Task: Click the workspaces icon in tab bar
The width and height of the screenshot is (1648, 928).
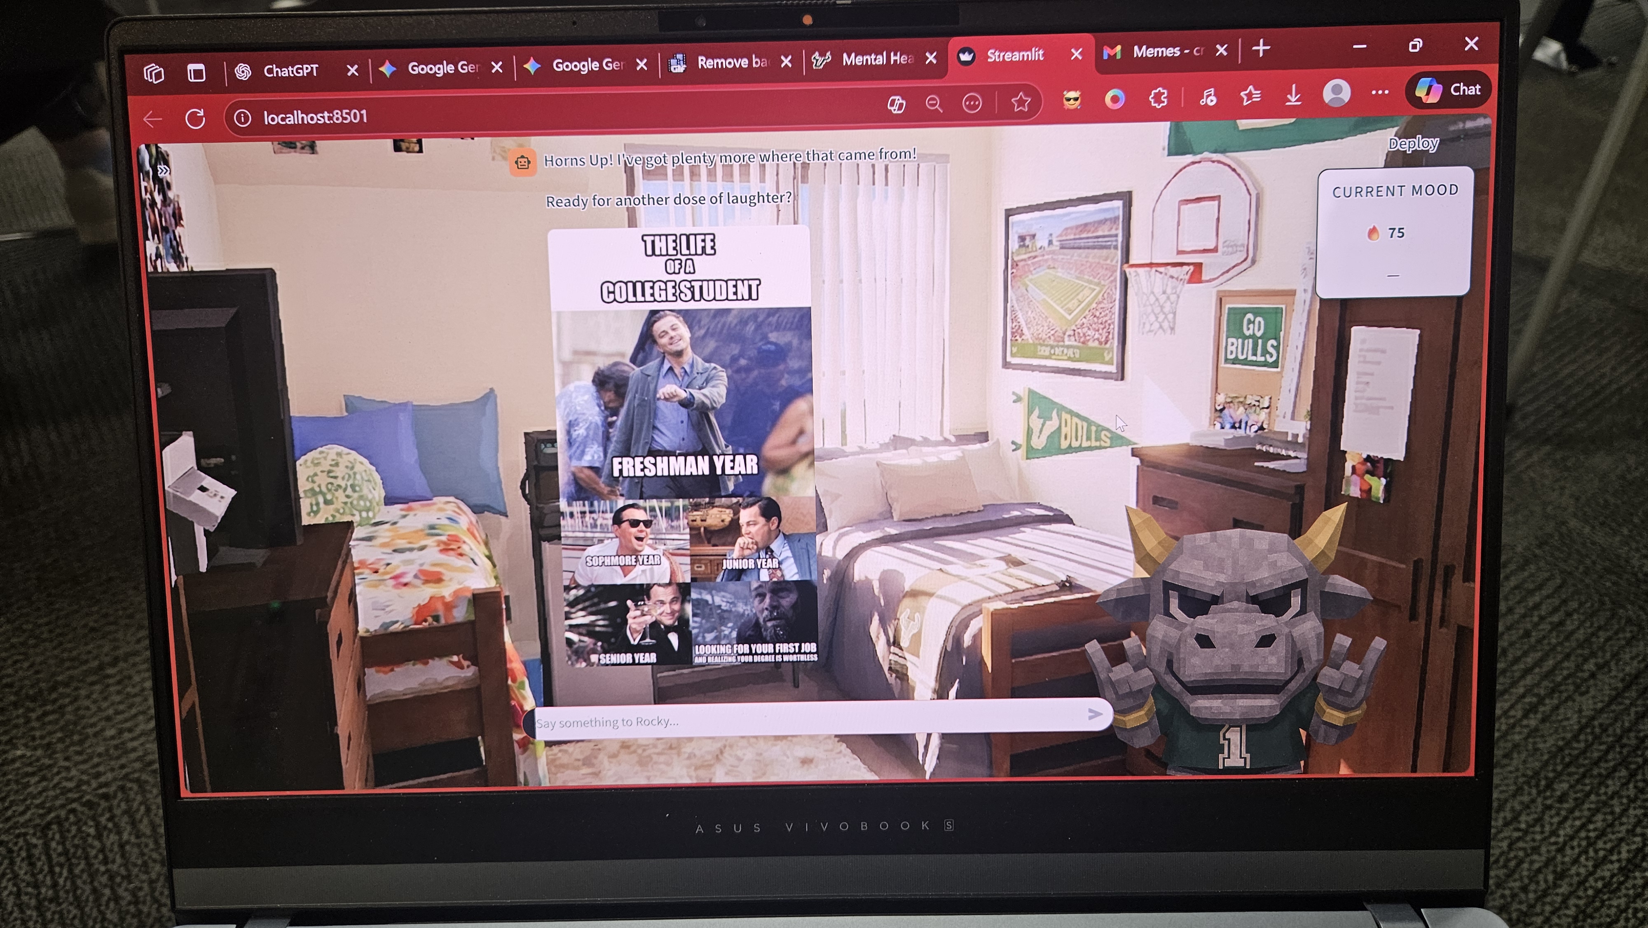Action: 154,74
